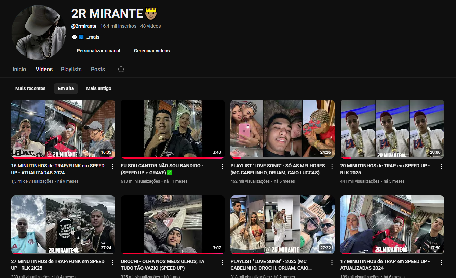Open video title 20 MINUTINHOS de TRAP em SPEED UP
The image size is (456, 278).
385,169
